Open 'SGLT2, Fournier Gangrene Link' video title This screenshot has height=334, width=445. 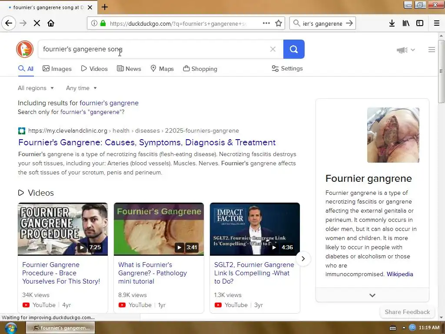tap(254, 273)
